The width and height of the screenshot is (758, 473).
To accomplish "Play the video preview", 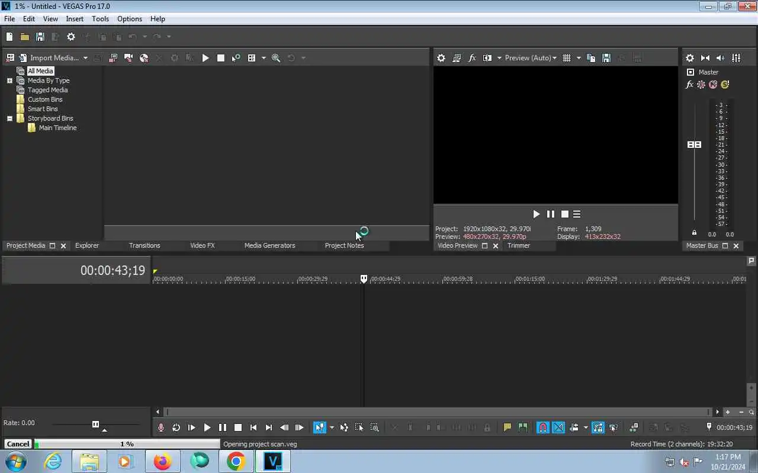I will 536,214.
